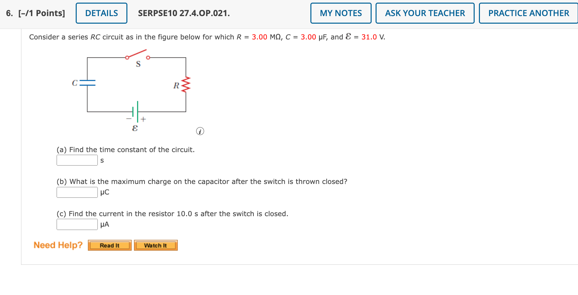
Task: Click the resistor current answer field
Action: [x=77, y=224]
